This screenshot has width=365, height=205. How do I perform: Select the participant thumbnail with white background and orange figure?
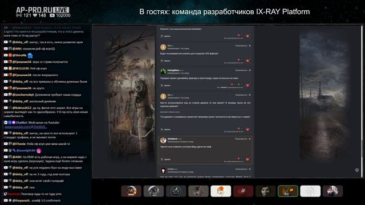pos(221,191)
